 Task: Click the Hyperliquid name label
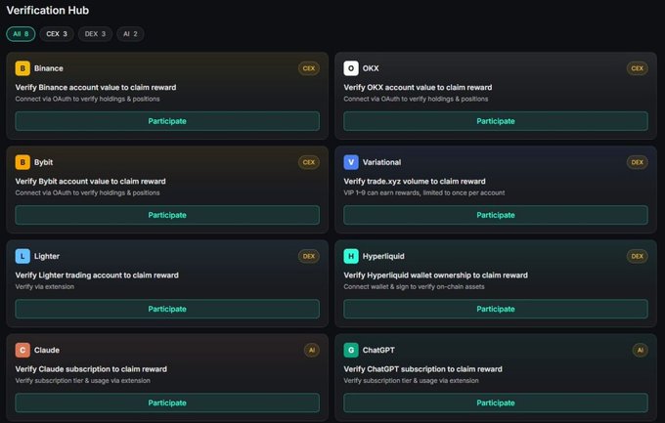(383, 256)
